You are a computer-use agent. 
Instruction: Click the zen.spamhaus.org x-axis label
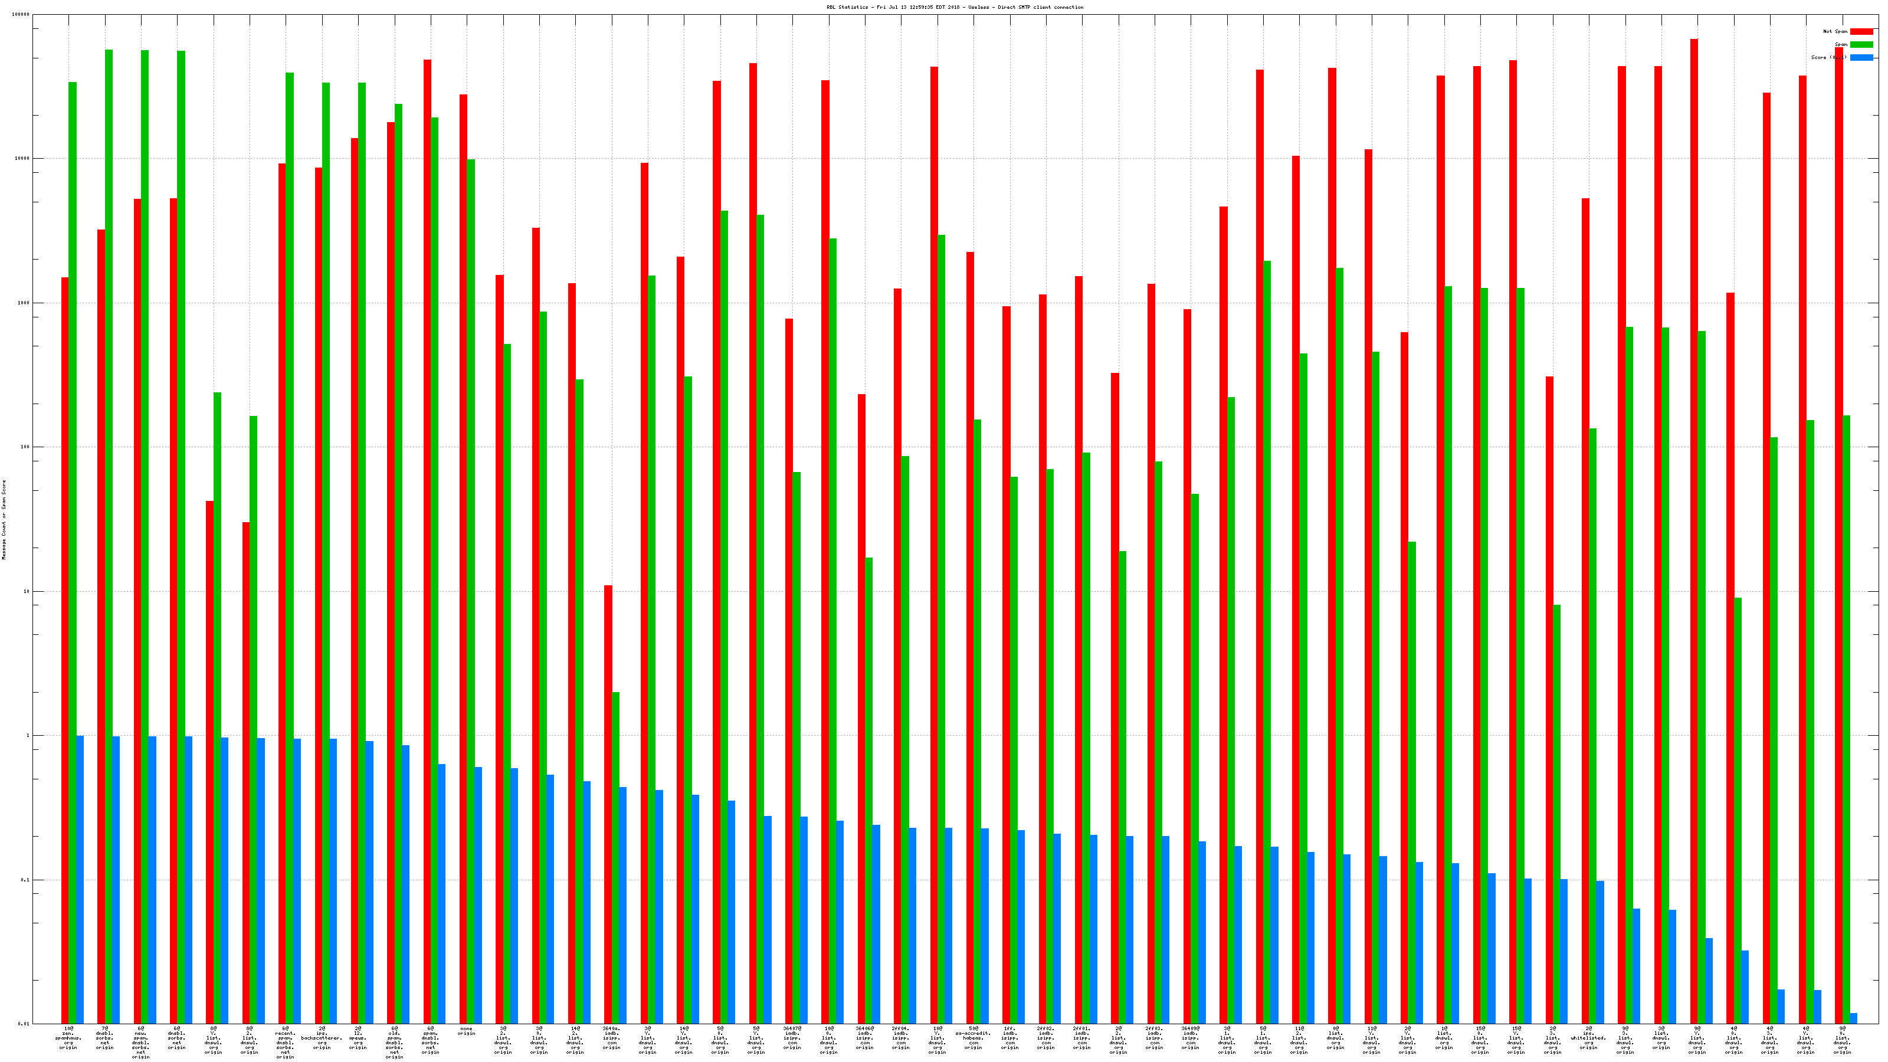click(68, 1038)
